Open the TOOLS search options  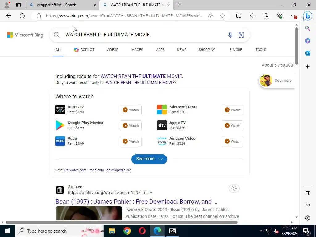pos(261,50)
